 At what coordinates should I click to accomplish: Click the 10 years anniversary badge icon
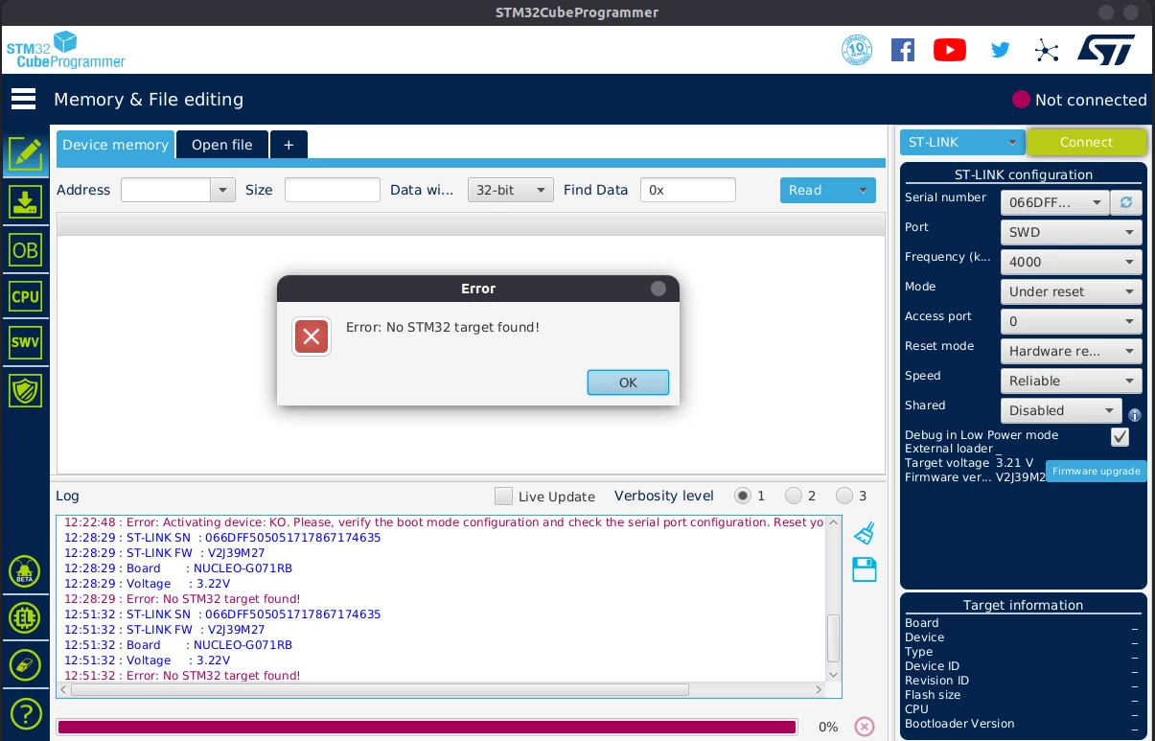[857, 50]
